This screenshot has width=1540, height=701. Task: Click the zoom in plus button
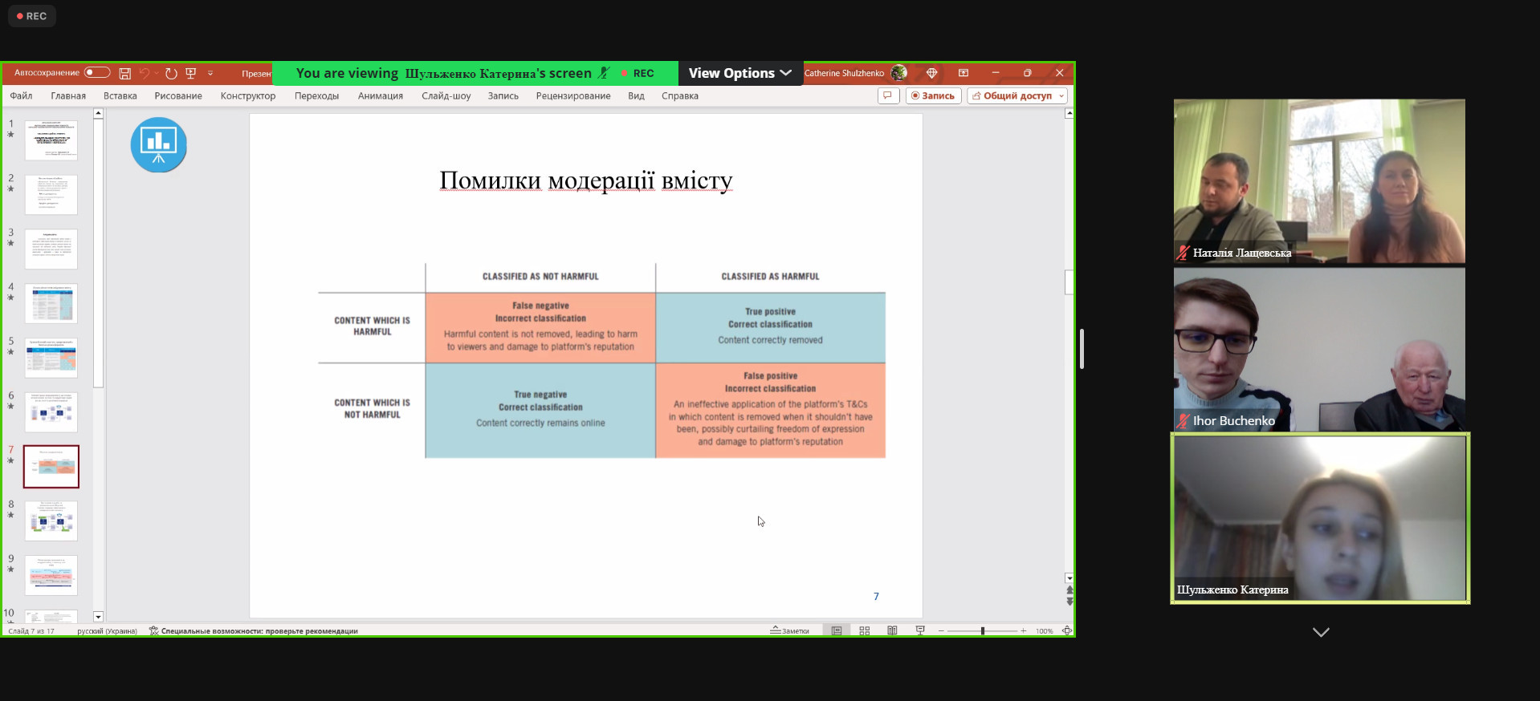pyautogui.click(x=1024, y=631)
